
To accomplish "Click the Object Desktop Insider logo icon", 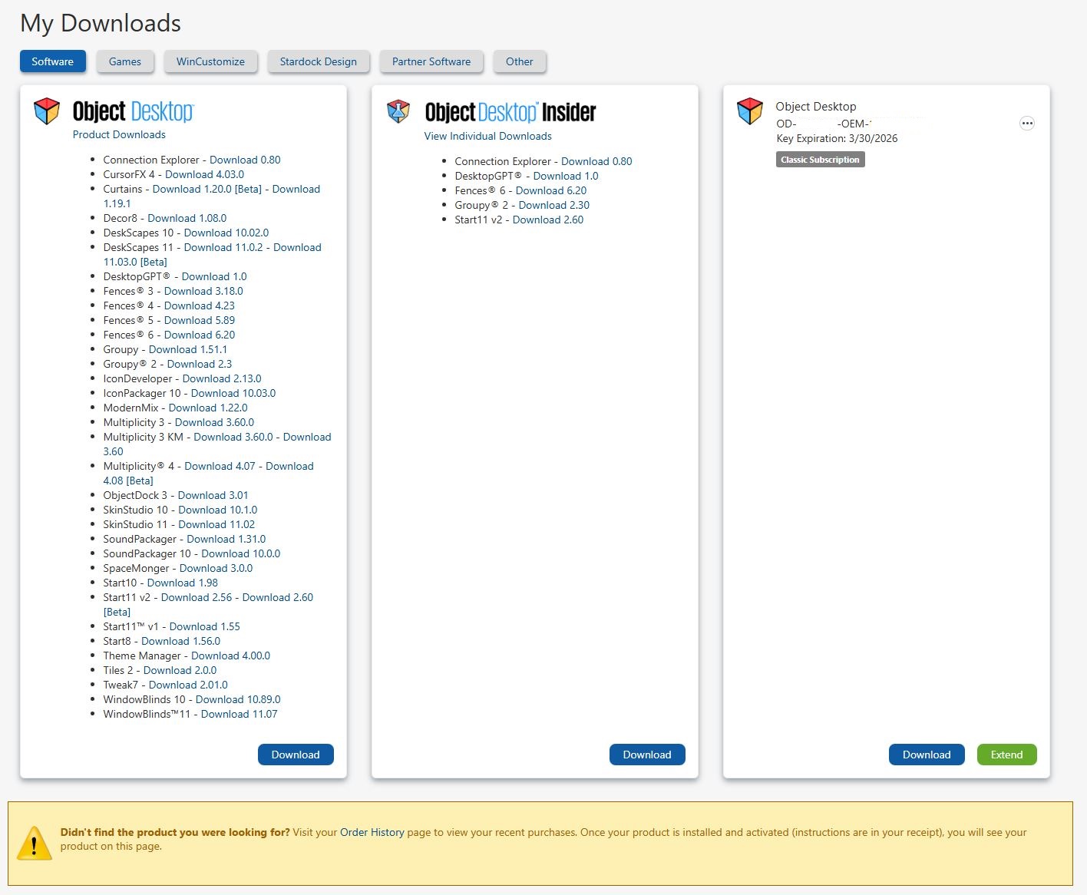I will click(398, 112).
